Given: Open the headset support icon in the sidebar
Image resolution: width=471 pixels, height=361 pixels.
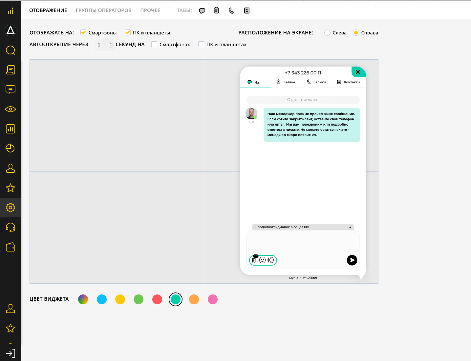Looking at the screenshot, I should coord(11,227).
